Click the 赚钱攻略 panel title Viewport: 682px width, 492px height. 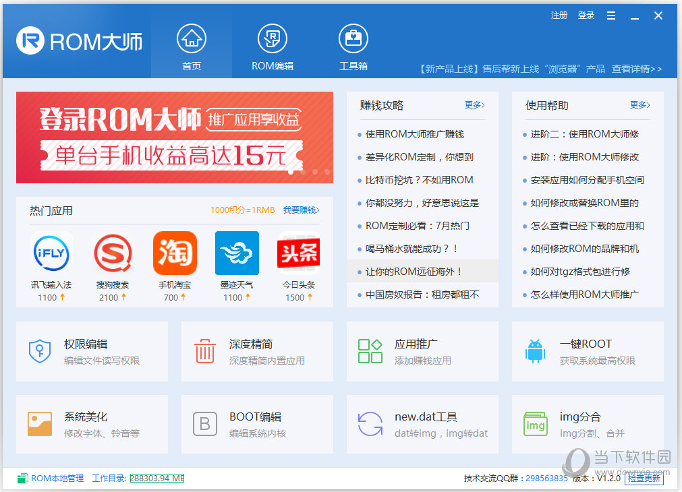point(381,105)
